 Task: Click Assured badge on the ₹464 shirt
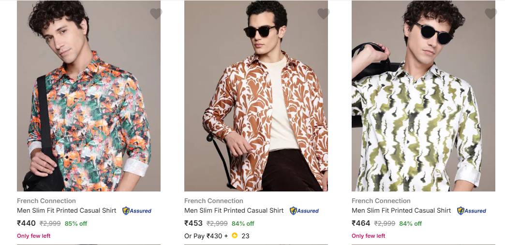point(472,211)
